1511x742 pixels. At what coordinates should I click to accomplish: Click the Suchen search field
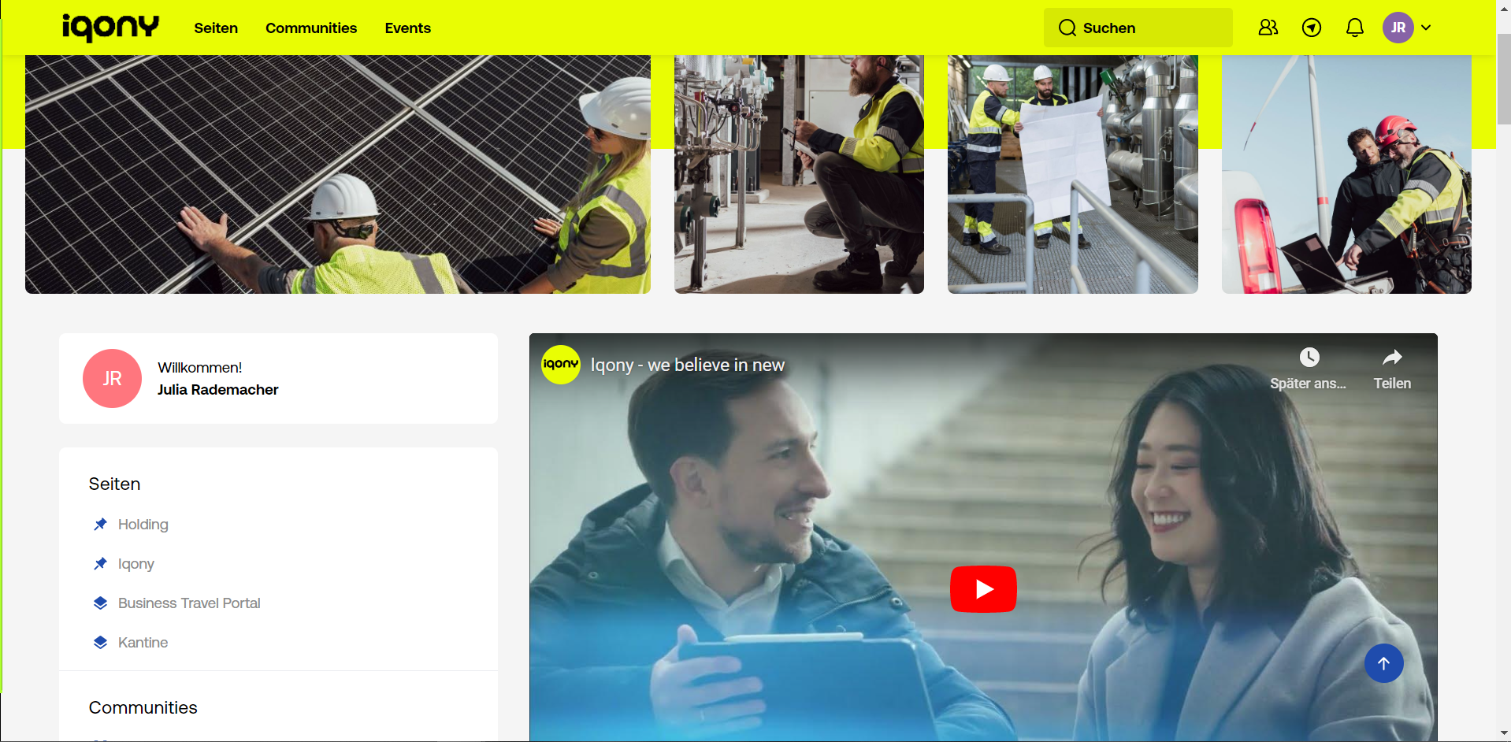(1138, 28)
